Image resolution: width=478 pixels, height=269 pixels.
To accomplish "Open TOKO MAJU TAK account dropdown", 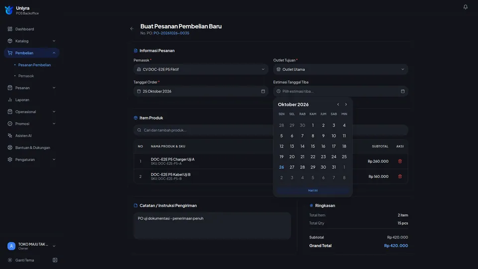I will tap(32, 246).
